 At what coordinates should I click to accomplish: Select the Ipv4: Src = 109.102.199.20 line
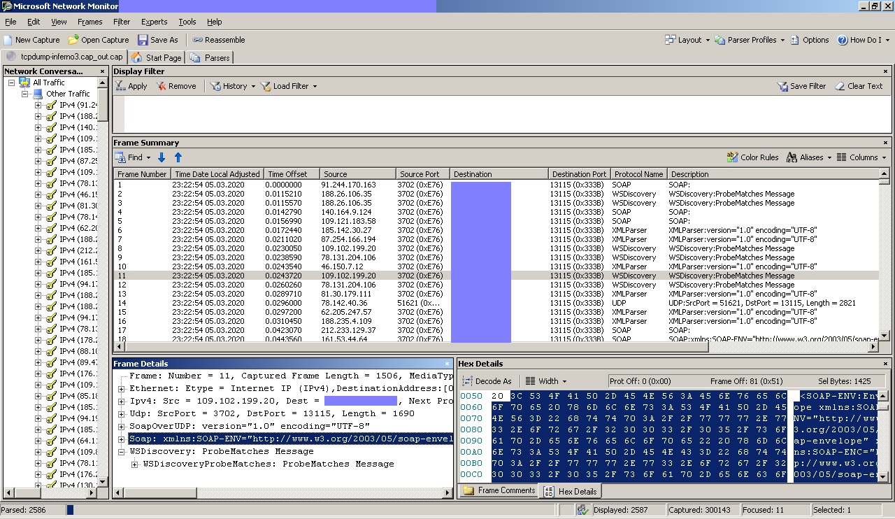(x=291, y=401)
